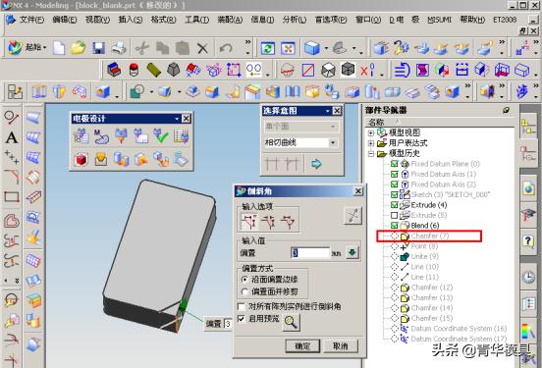542x368 pixels.
Task: Click the Print icon
Action: [119, 48]
